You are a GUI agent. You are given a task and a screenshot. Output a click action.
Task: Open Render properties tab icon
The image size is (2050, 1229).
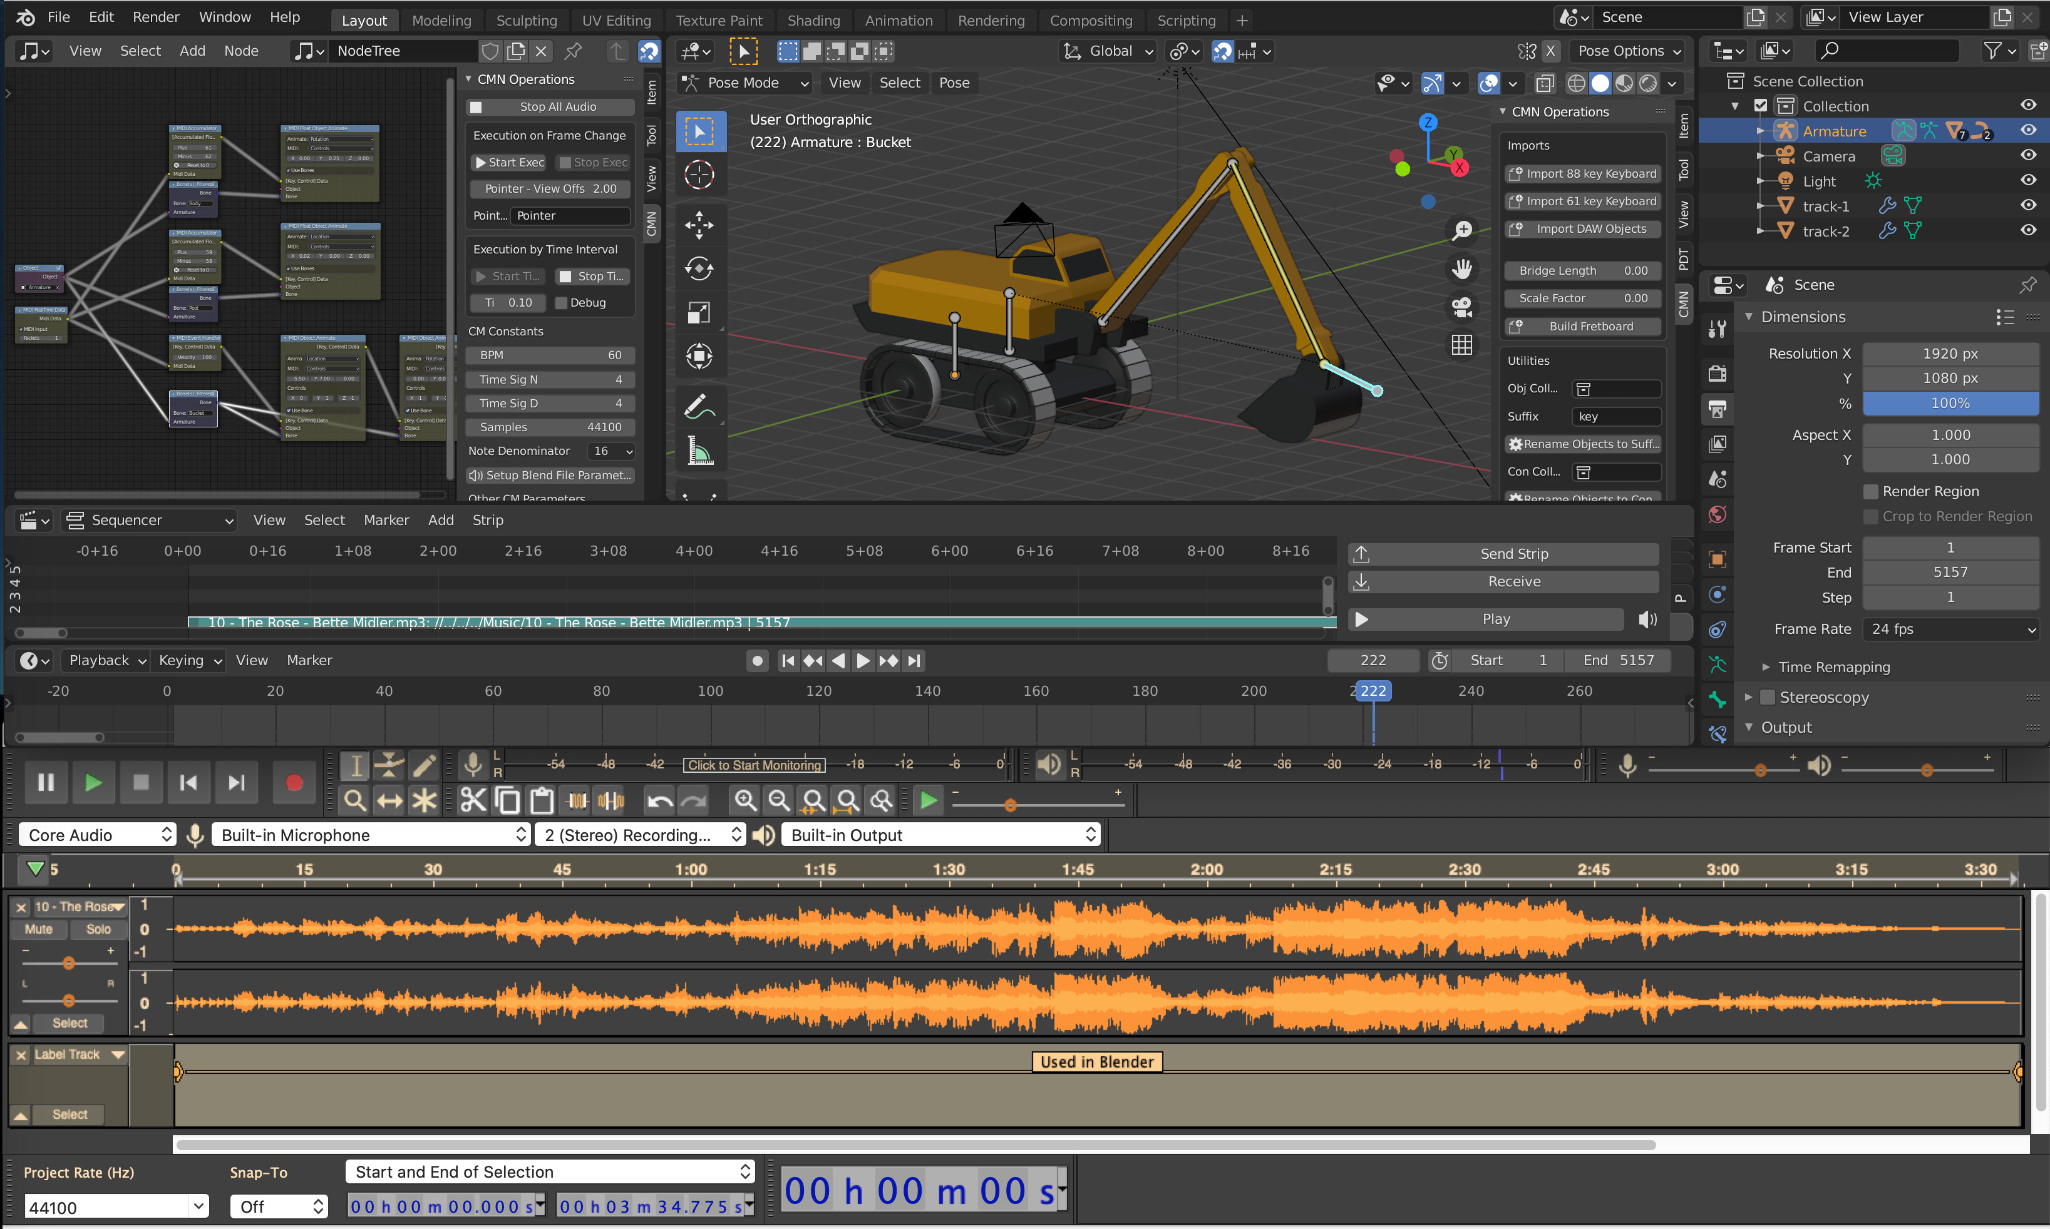1718,373
